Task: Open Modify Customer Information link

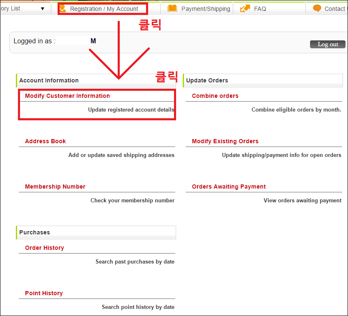Action: (67, 96)
